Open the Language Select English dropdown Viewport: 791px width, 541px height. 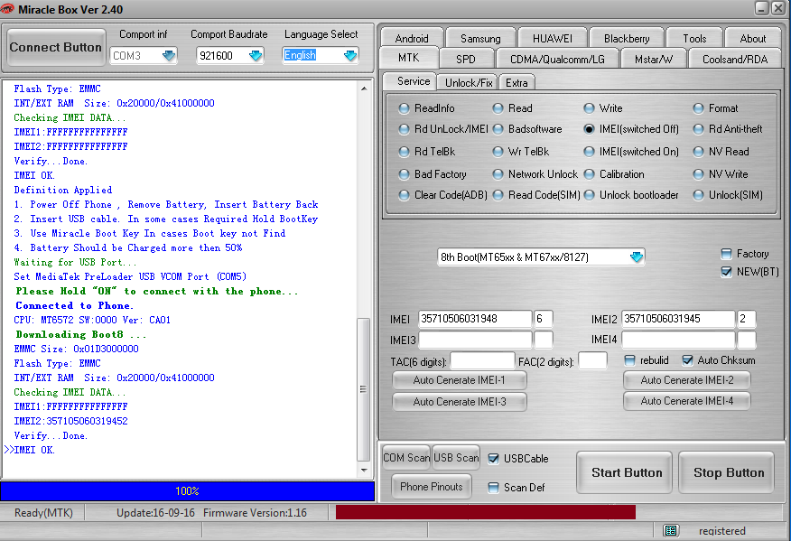coord(350,55)
